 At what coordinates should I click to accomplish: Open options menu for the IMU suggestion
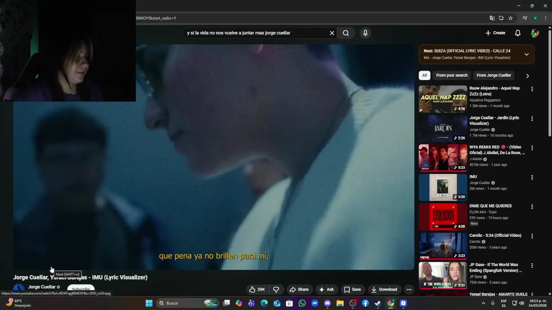(x=532, y=177)
